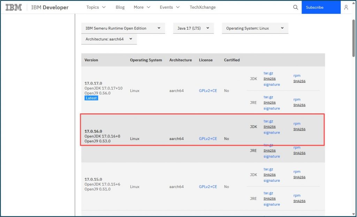Image resolution: width=357 pixels, height=217 pixels.
Task: Click the vertical page scrollbar
Action: coord(354,38)
